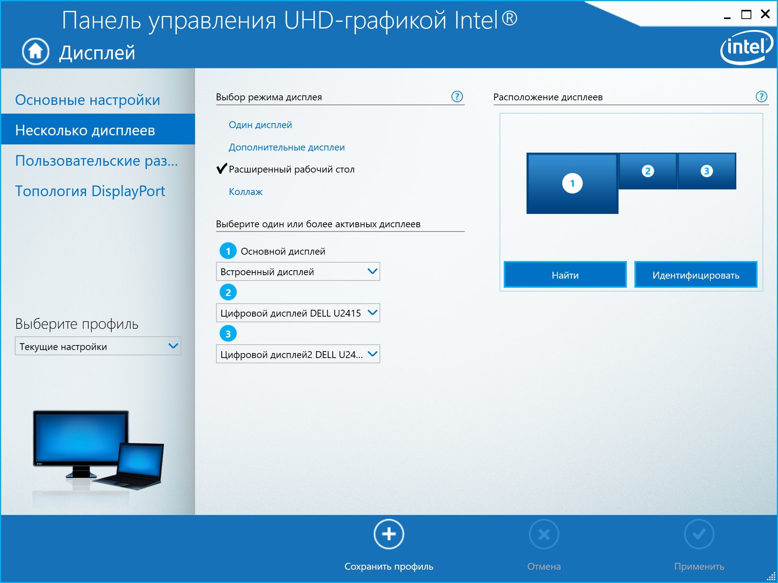This screenshot has width=778, height=583.
Task: Open the Встроенный дисплей dropdown
Action: click(298, 271)
